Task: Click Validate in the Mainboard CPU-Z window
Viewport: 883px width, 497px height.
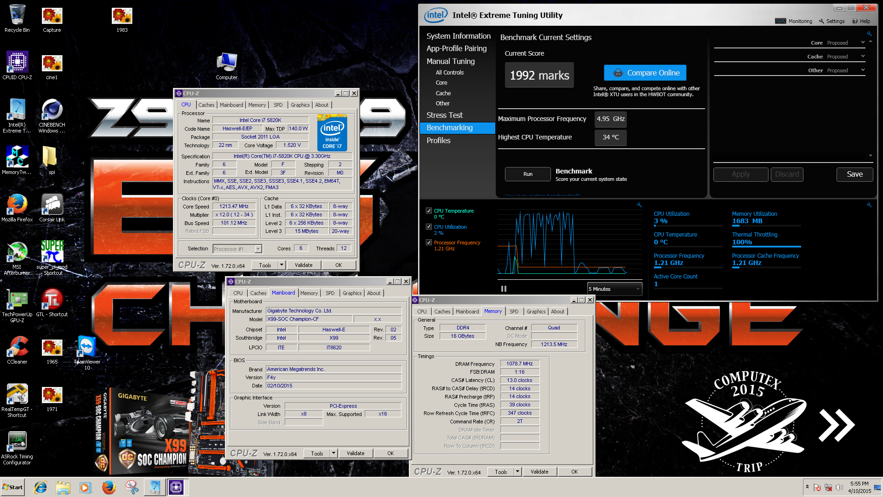Action: 355,453
